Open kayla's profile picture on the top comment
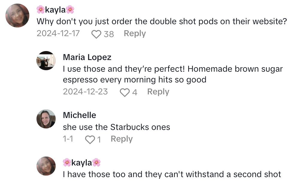Viewport: 298px width, 181px height. pyautogui.click(x=18, y=16)
